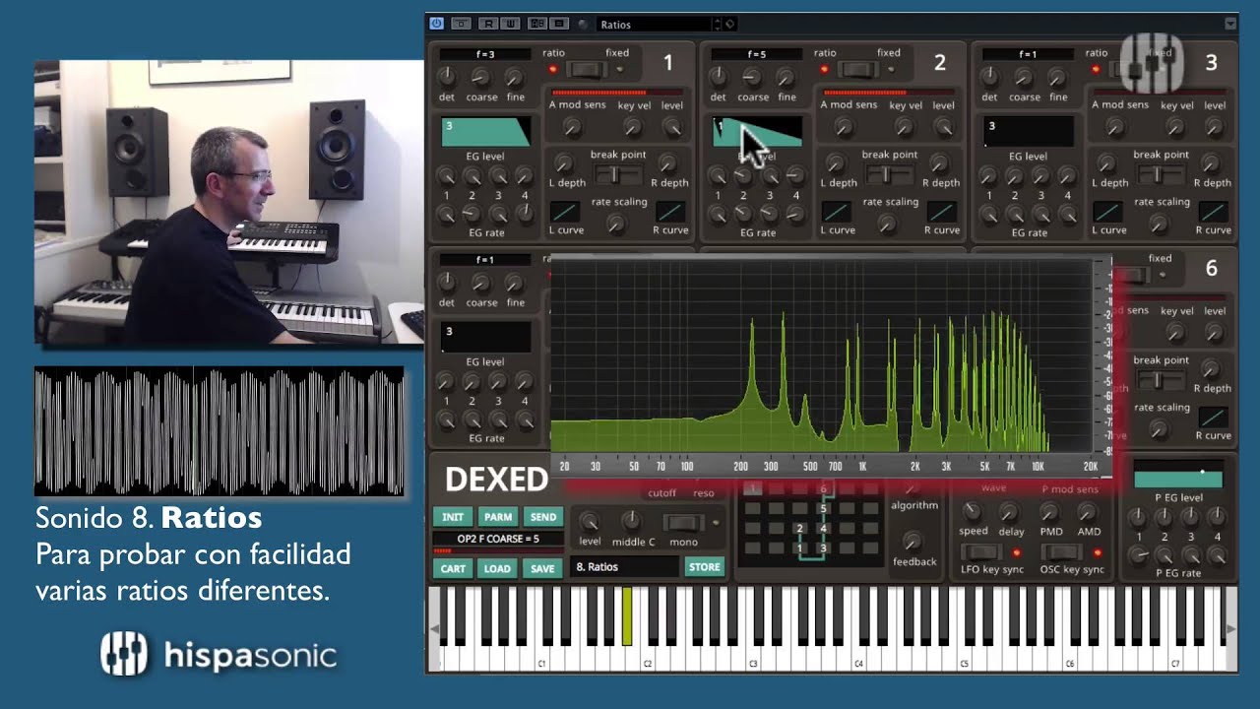The width and height of the screenshot is (1260, 709).
Task: Click operator 2 R curve shape icon
Action: 942,212
